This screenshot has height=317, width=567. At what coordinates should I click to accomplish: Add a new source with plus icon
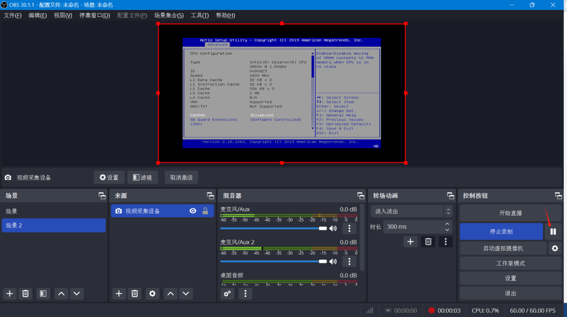[x=119, y=293]
